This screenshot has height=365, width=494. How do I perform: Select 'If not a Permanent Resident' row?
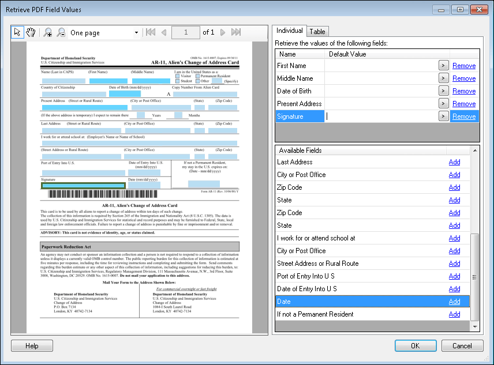[373, 314]
